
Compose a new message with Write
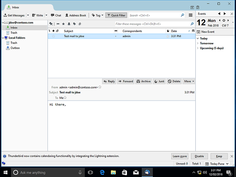[38, 15]
